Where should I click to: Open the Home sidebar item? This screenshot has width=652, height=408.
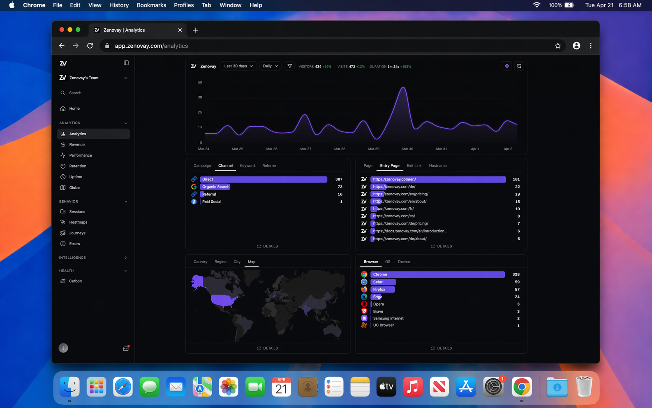click(93, 109)
